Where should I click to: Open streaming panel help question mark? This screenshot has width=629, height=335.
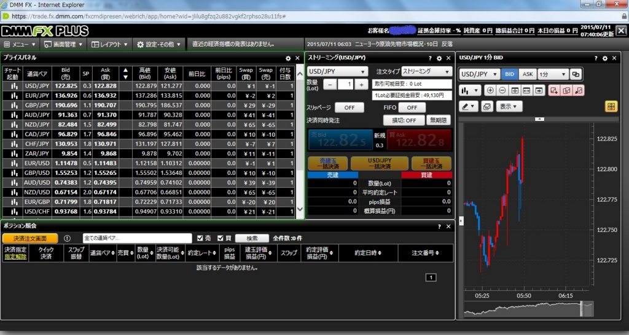(430, 58)
